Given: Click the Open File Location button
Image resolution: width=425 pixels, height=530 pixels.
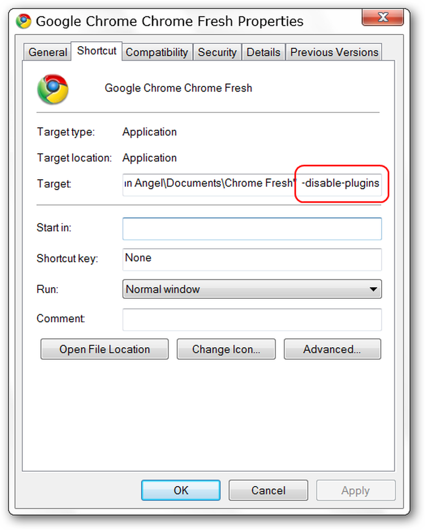Looking at the screenshot, I should click(x=104, y=349).
